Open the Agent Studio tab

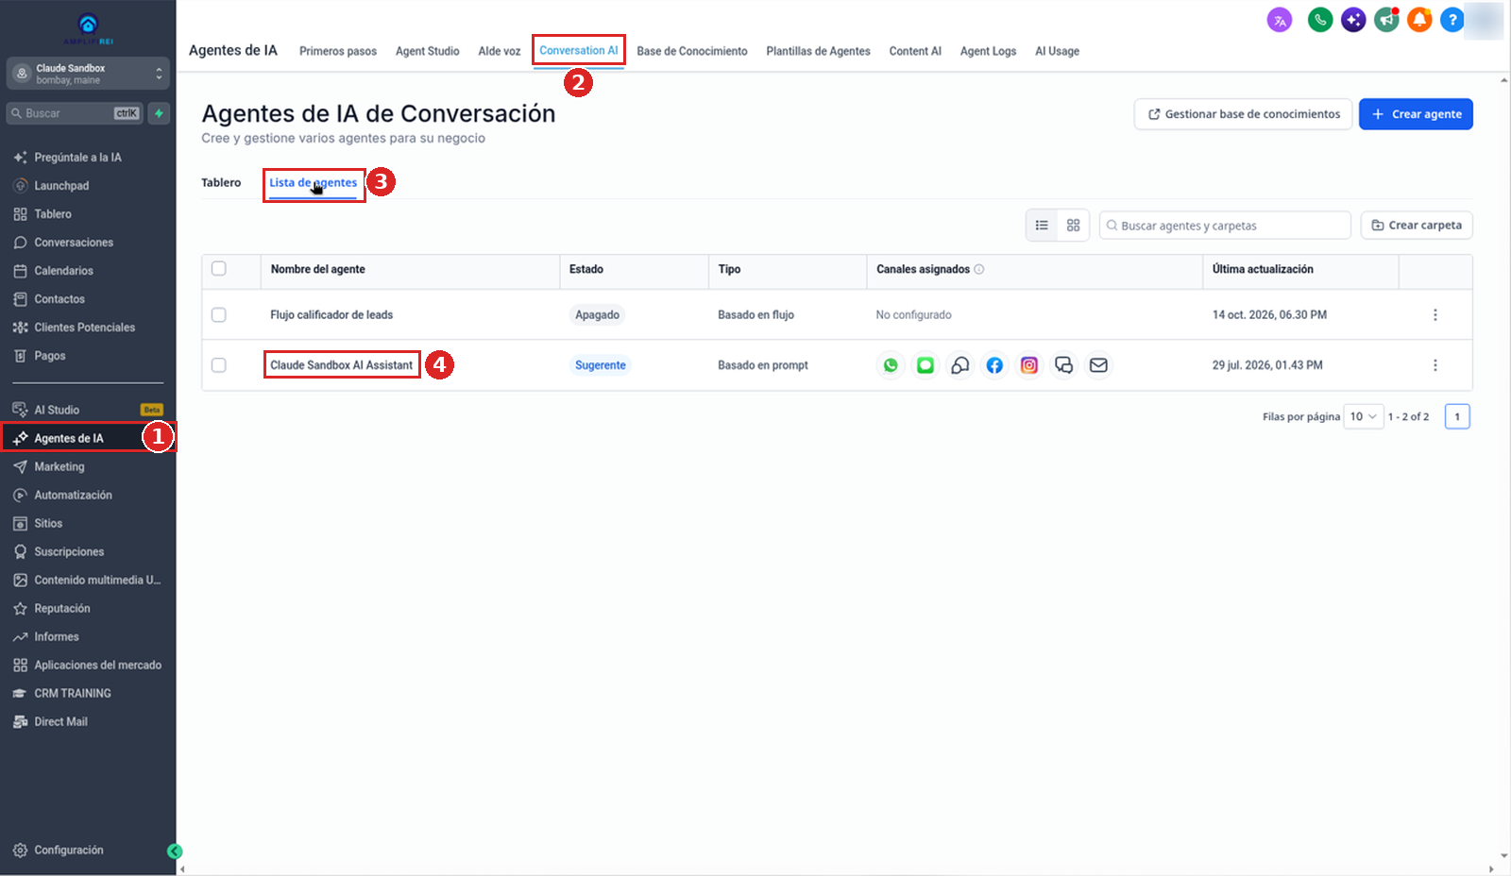tap(427, 51)
